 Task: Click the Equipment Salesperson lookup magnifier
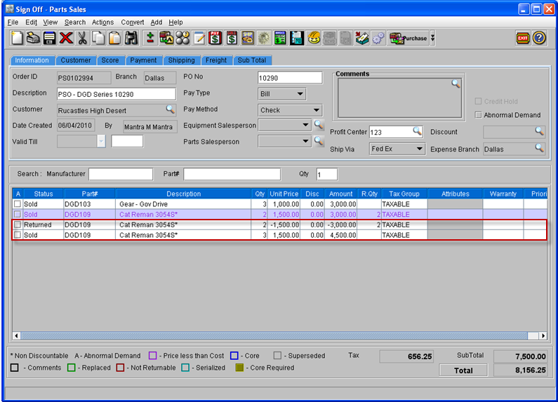pos(319,124)
